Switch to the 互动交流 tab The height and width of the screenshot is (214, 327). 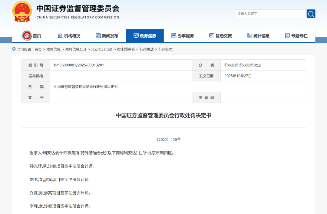click(x=220, y=36)
